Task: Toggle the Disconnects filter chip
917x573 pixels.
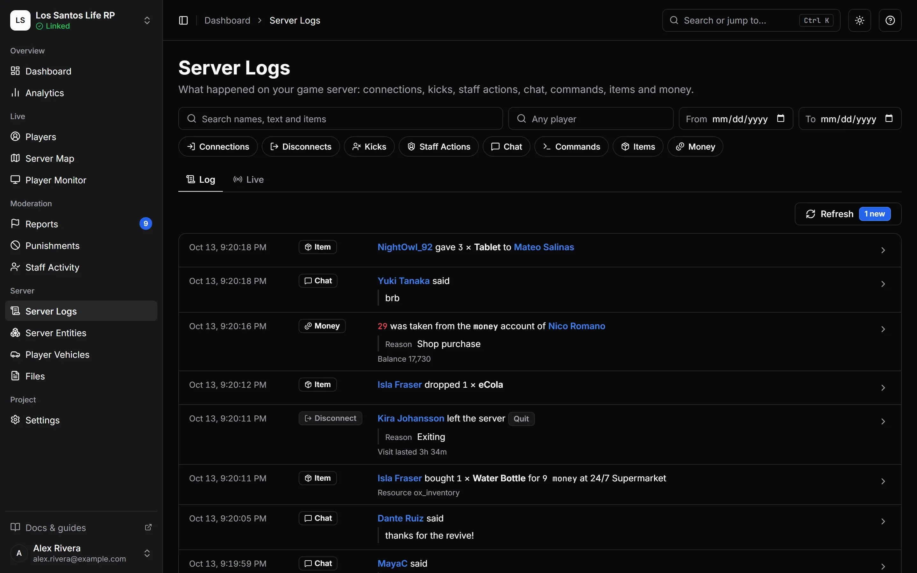Action: 301,147
